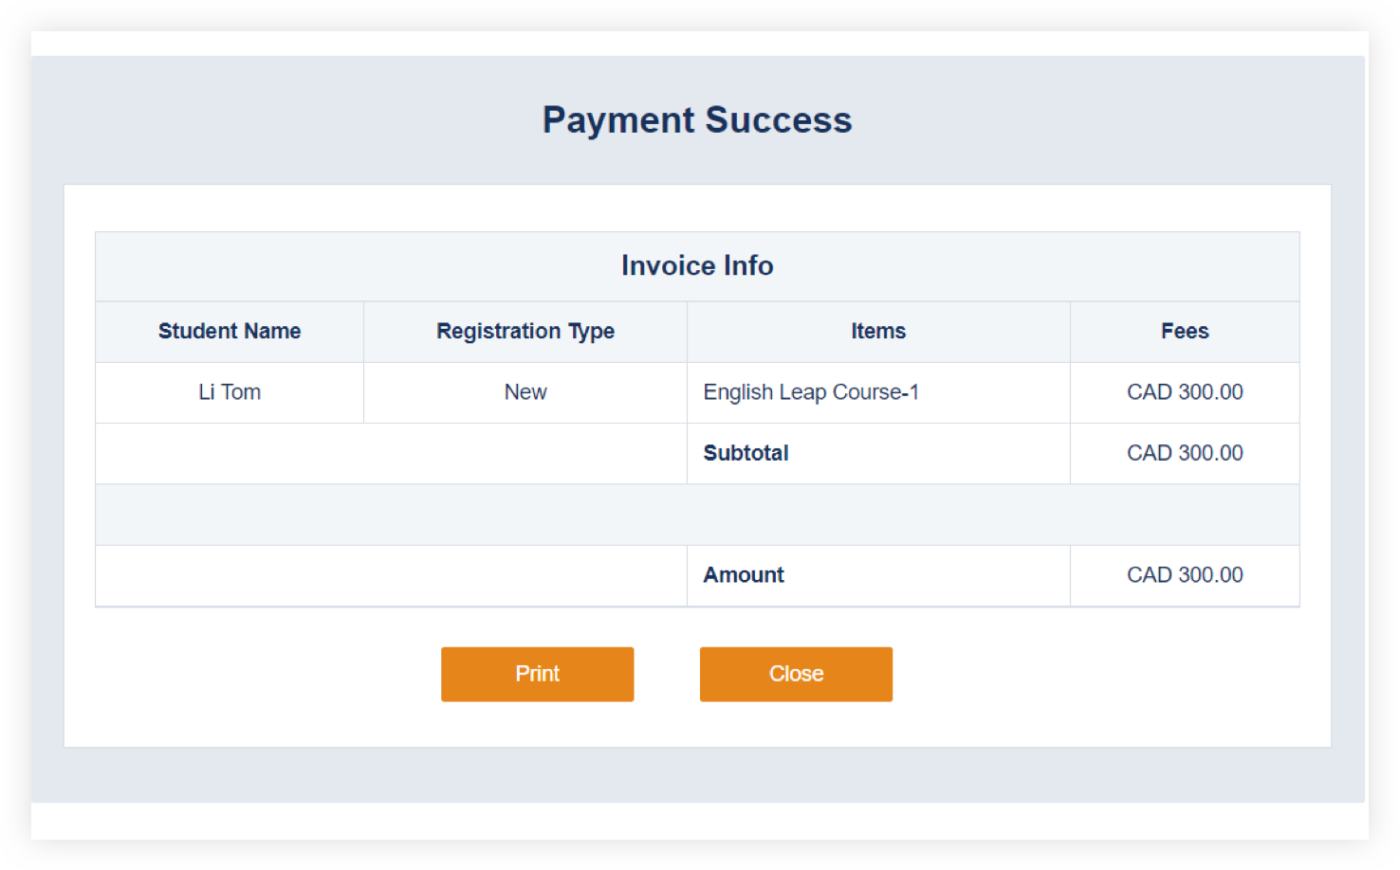1400x870 pixels.
Task: Close the payment success dialog
Action: click(796, 674)
